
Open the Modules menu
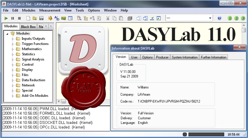(x=29, y=10)
